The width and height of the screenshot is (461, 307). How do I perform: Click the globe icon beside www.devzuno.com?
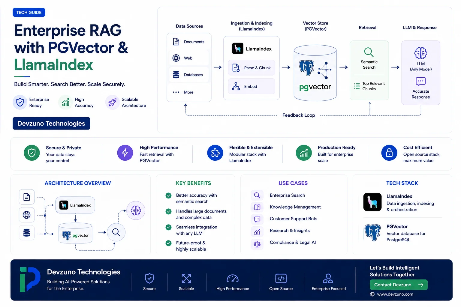coord(372,294)
